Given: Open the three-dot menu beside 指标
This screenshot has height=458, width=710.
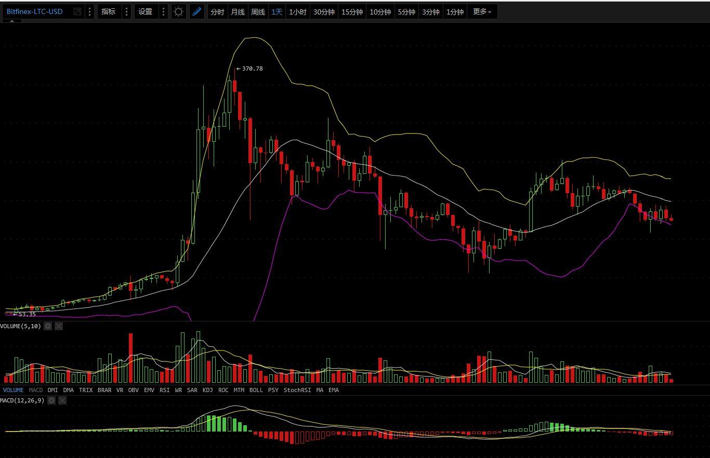Looking at the screenshot, I should click(x=126, y=11).
